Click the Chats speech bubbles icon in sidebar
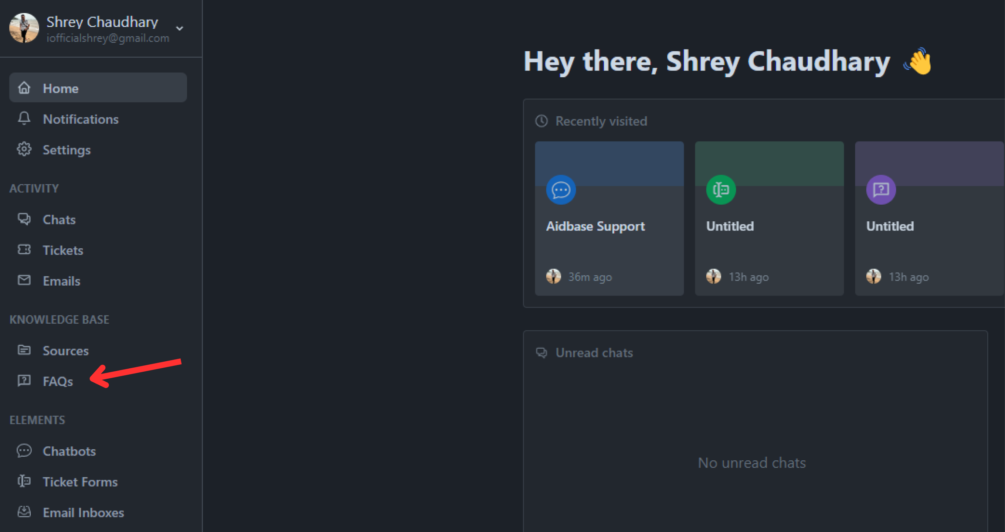This screenshot has height=532, width=1005. (24, 219)
